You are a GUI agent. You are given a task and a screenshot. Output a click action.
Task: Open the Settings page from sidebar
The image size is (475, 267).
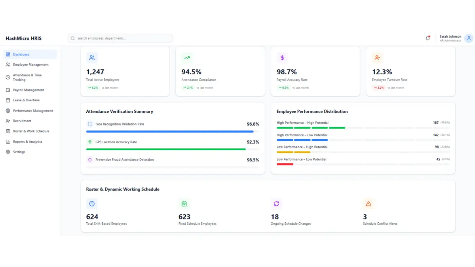point(19,152)
